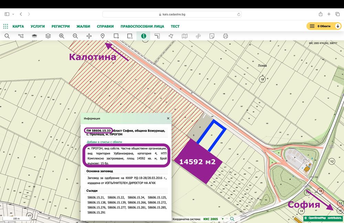Image resolution: width=344 pixels, height=223 pixels.
Task: Toggle the Safari sidebar button
Action: pos(7,14)
